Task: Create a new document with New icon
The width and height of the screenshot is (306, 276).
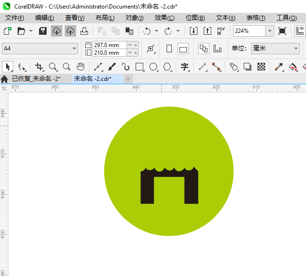Action: click(8, 31)
